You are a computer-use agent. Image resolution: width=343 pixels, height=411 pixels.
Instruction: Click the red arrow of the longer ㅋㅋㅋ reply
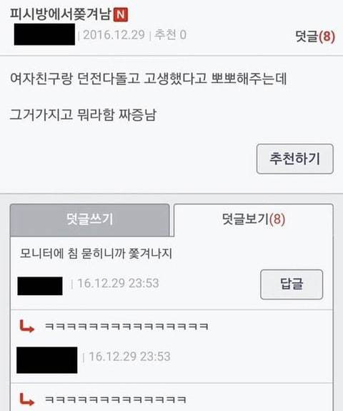(27, 327)
